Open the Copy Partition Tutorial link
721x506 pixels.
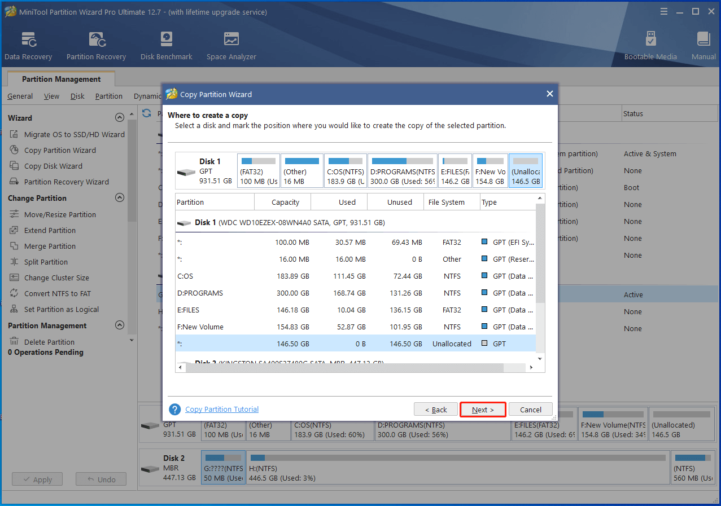point(222,410)
